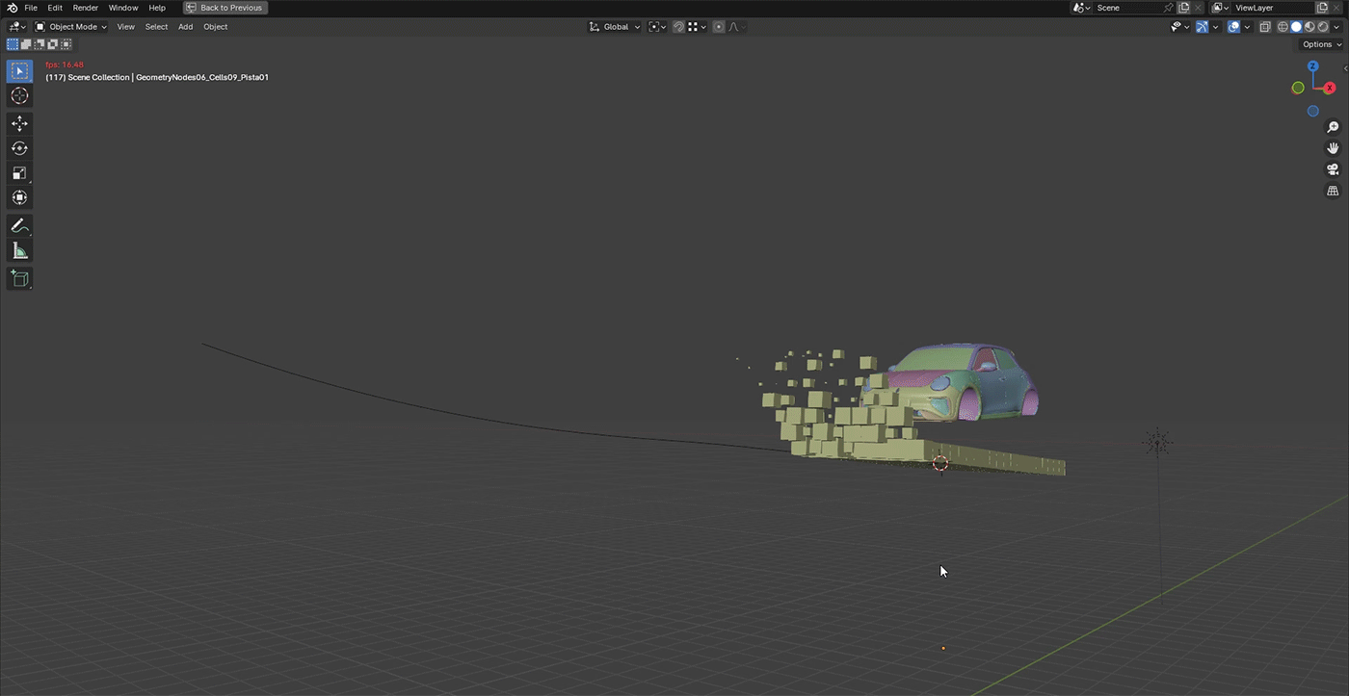
Task: Select the Transform tool
Action: 19,197
